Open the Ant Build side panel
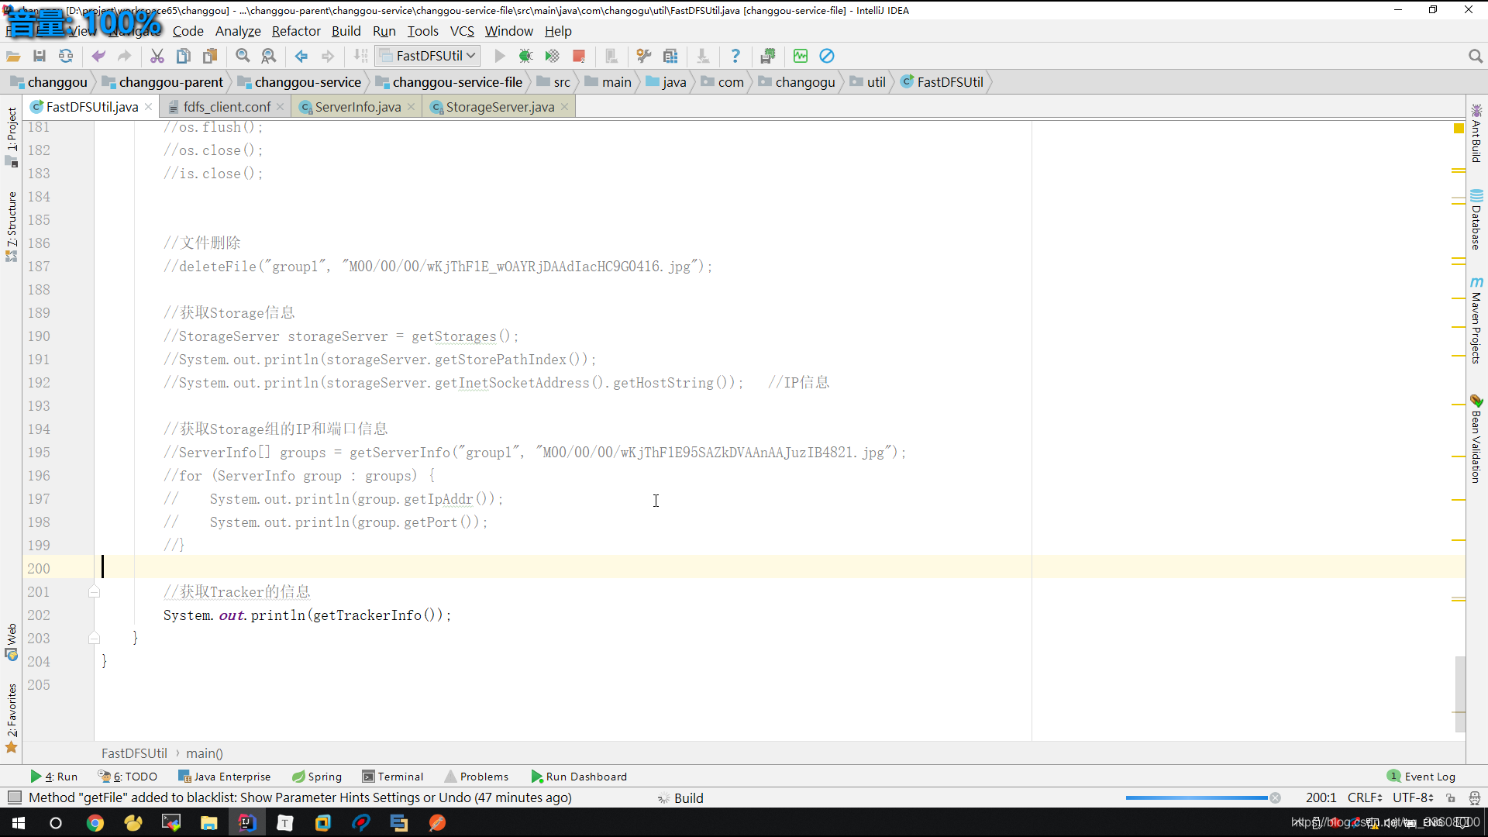 coord(1476,133)
